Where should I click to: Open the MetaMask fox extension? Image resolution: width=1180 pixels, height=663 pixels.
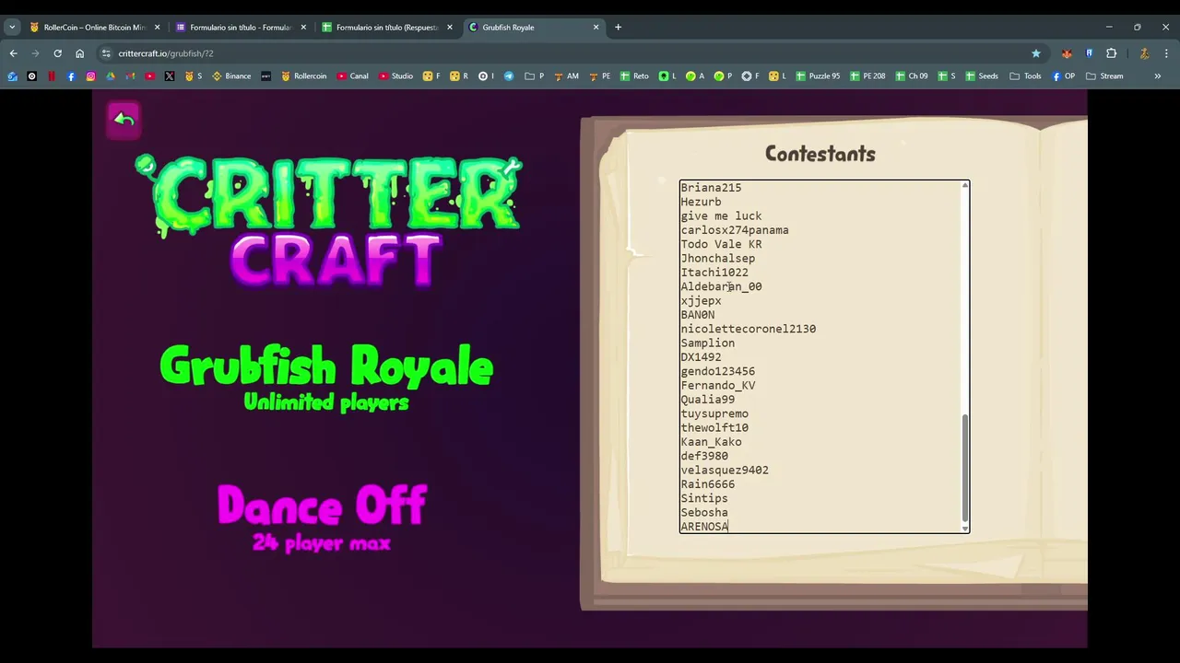tap(1067, 53)
